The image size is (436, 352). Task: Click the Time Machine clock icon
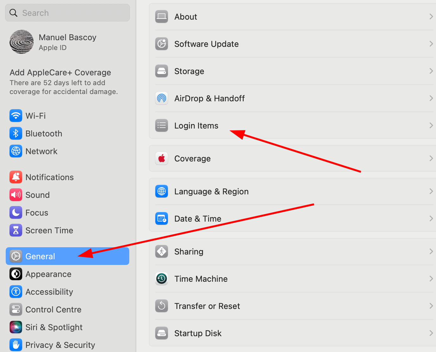pyautogui.click(x=162, y=279)
